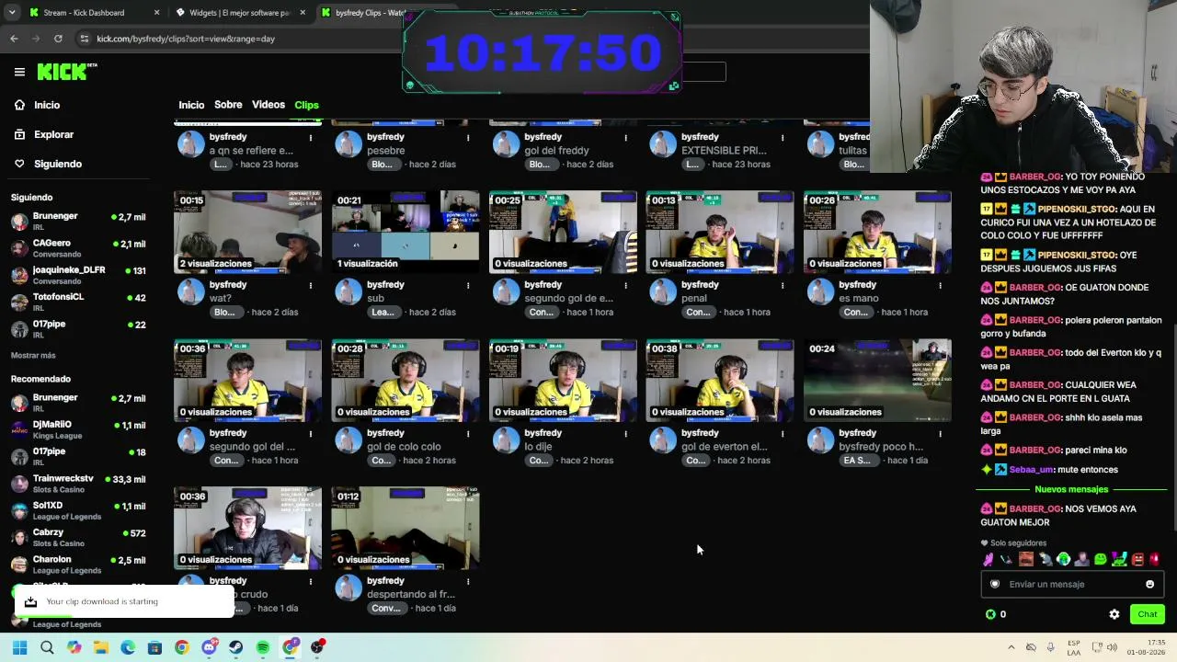Close the Stream - Kick Dashboard tab
The image size is (1177, 662).
pos(156,13)
